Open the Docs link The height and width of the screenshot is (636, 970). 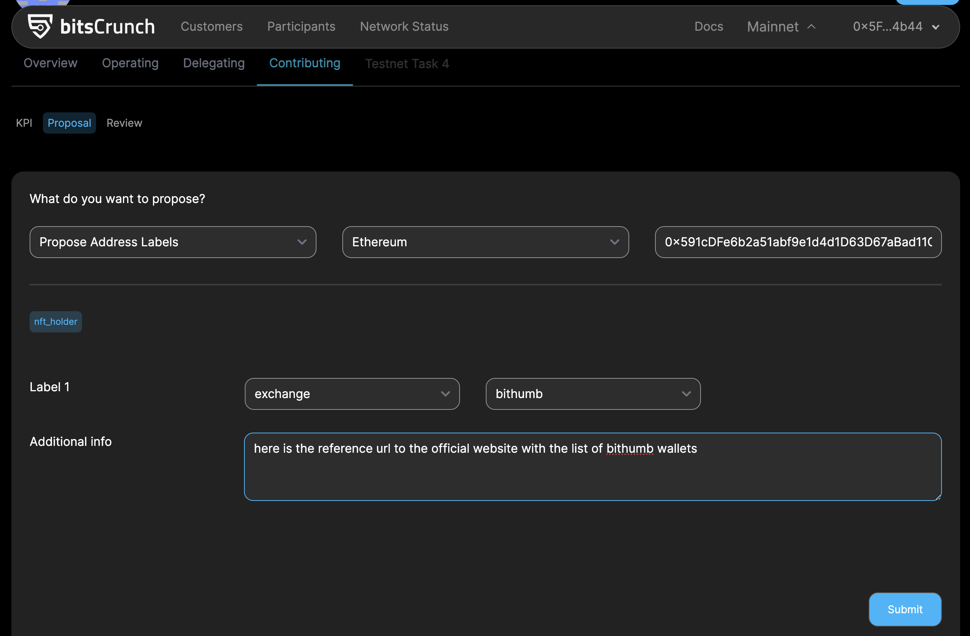point(709,27)
